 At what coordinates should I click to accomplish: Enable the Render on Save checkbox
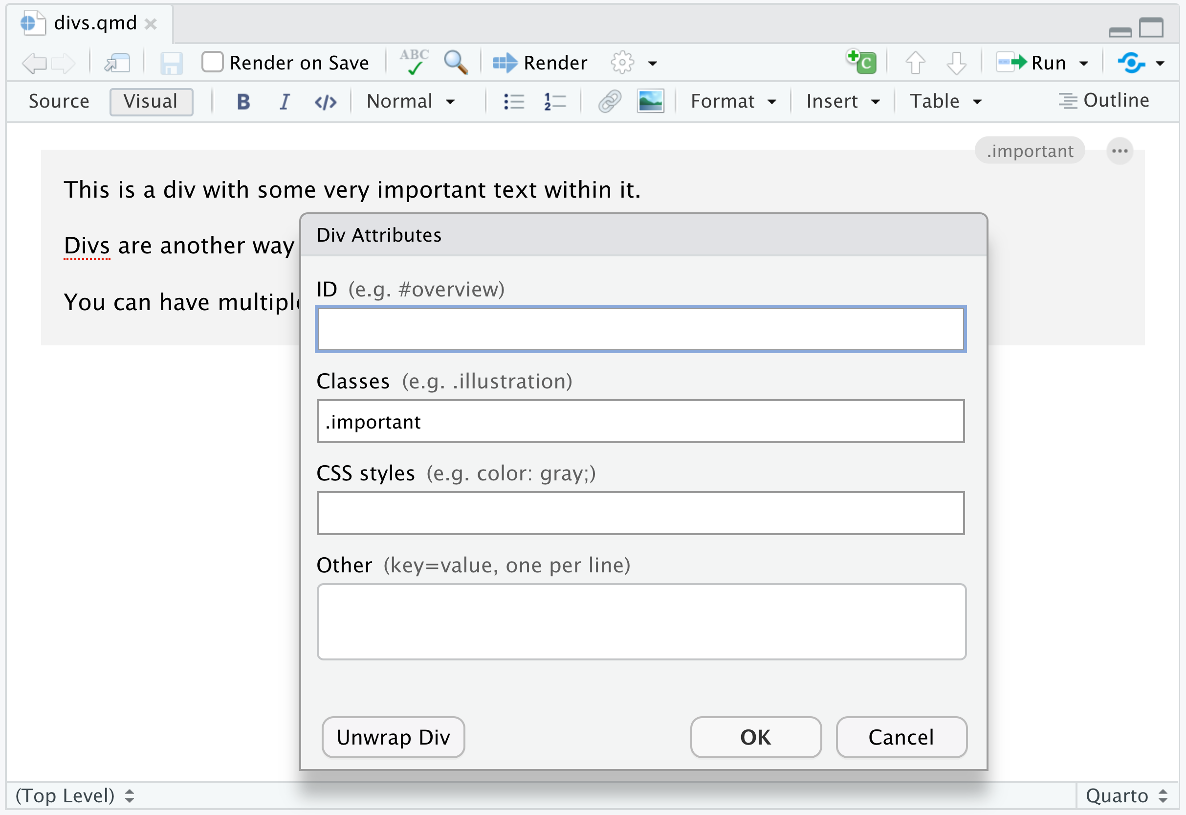[x=212, y=62]
